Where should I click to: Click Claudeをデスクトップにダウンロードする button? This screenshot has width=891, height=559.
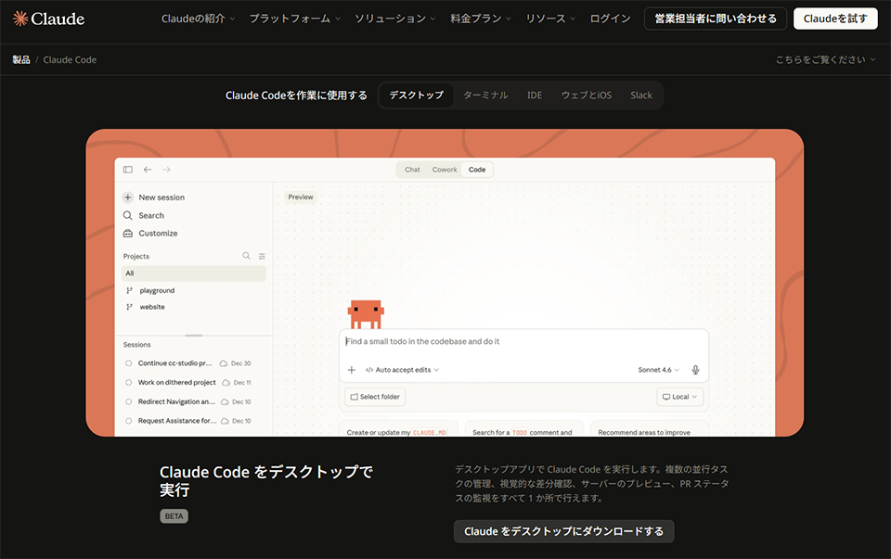coord(562,531)
